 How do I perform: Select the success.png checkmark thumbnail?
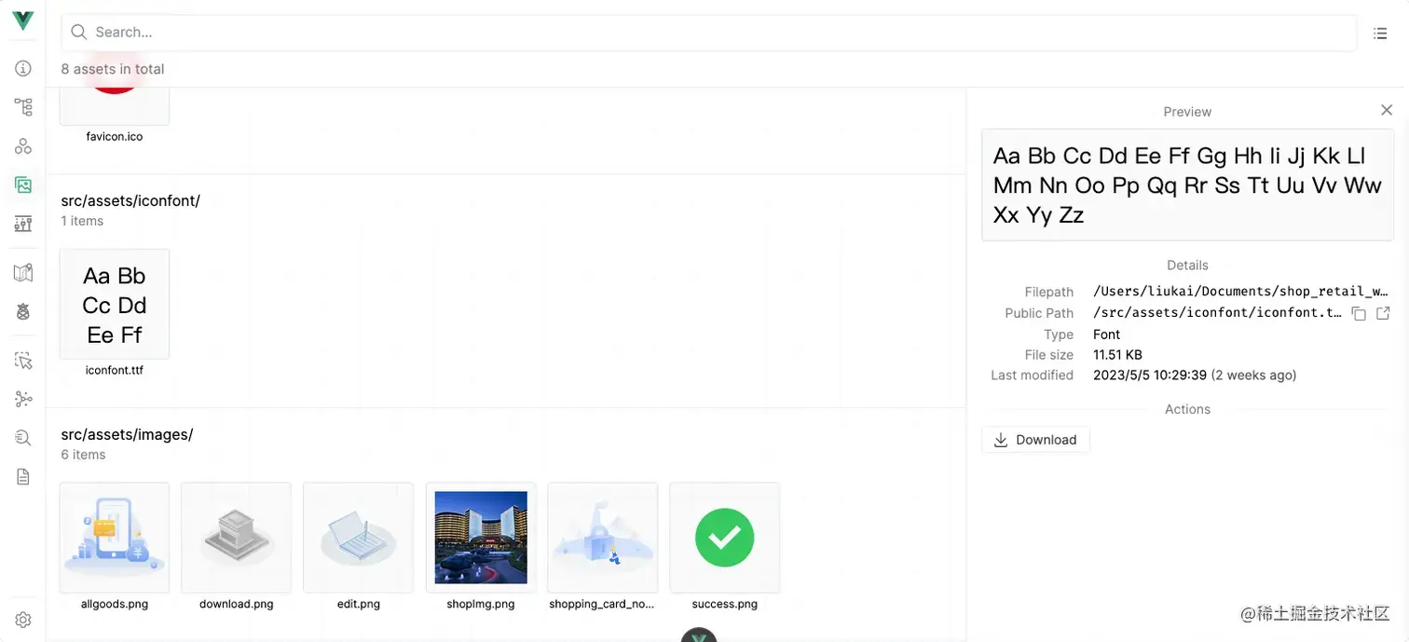click(725, 538)
